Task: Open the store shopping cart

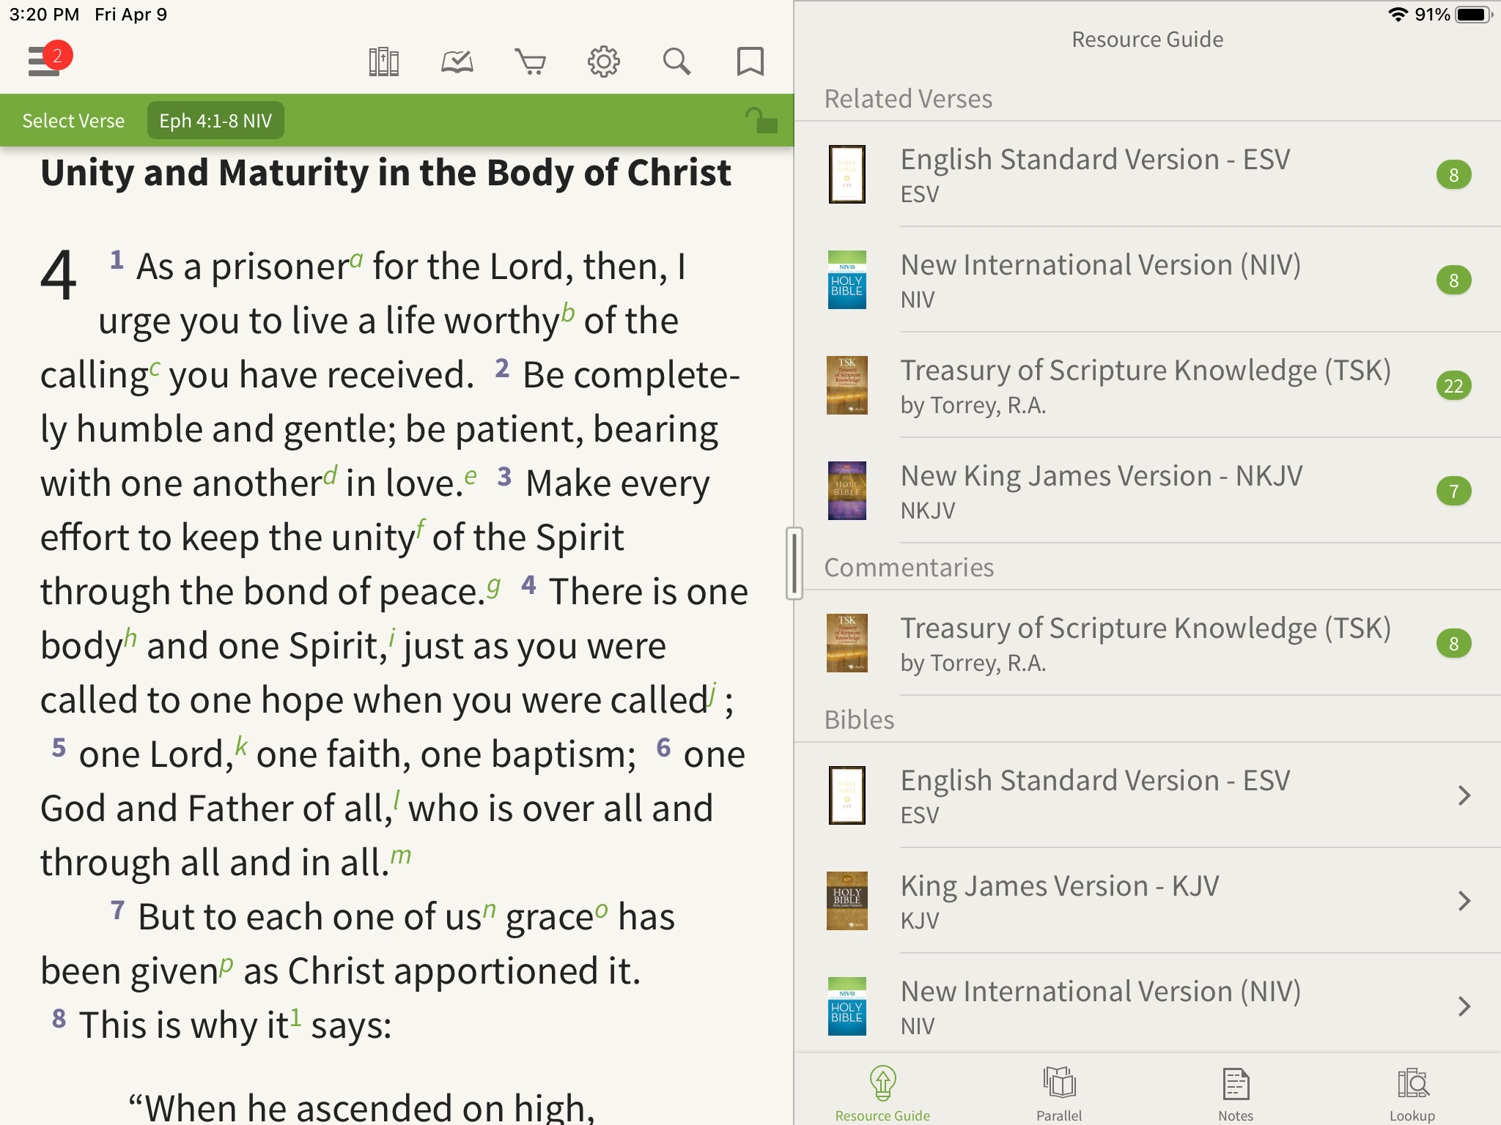Action: (531, 62)
